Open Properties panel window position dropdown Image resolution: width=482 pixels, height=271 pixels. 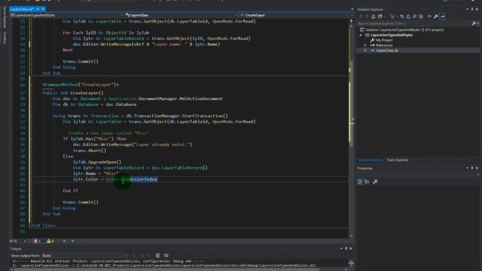coord(467,168)
